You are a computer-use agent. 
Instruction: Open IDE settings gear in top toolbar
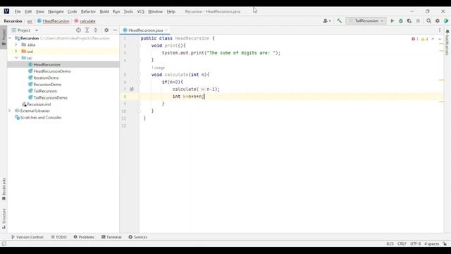(x=438, y=20)
